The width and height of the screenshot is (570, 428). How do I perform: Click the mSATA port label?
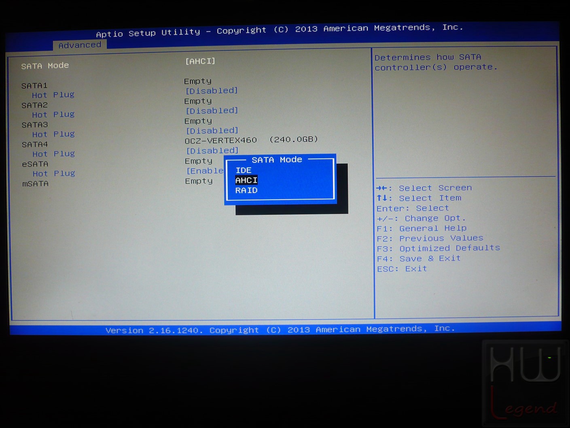tap(35, 183)
